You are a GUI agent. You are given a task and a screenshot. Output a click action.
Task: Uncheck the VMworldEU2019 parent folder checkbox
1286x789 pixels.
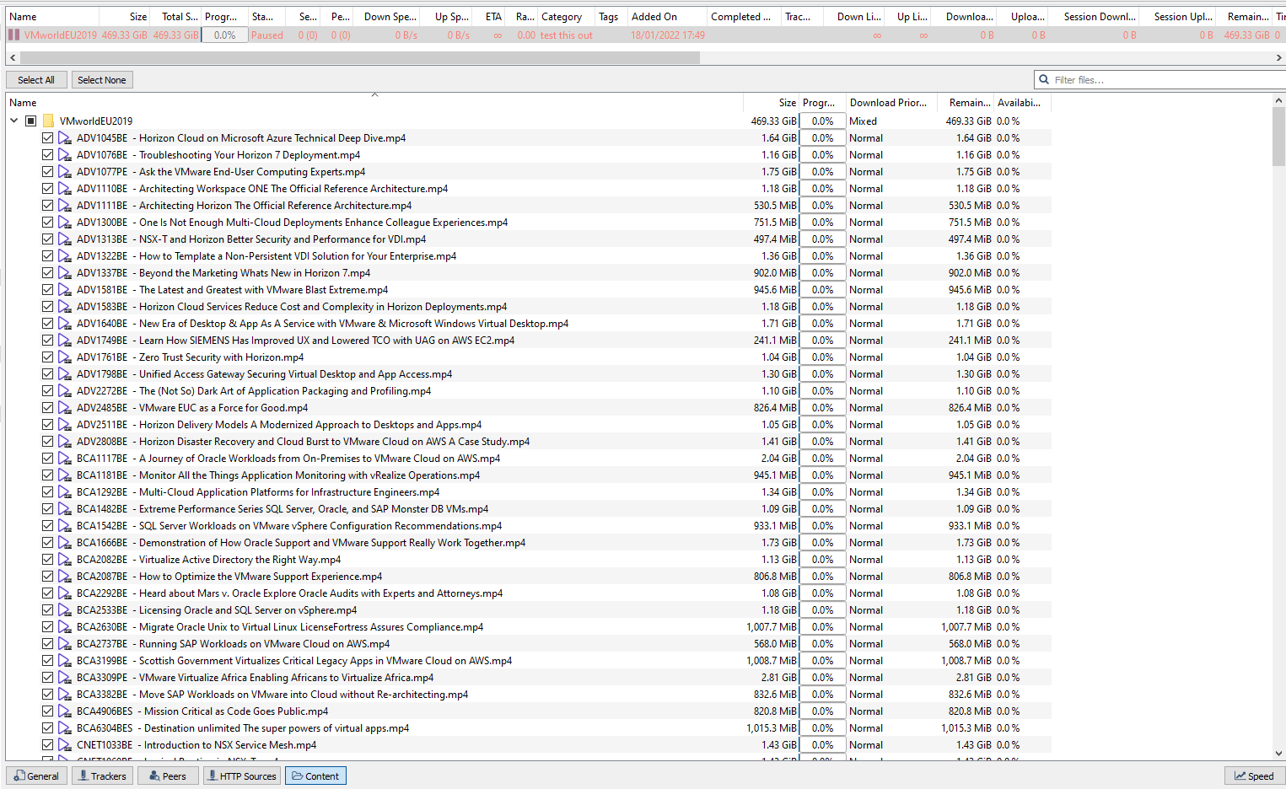tap(31, 121)
